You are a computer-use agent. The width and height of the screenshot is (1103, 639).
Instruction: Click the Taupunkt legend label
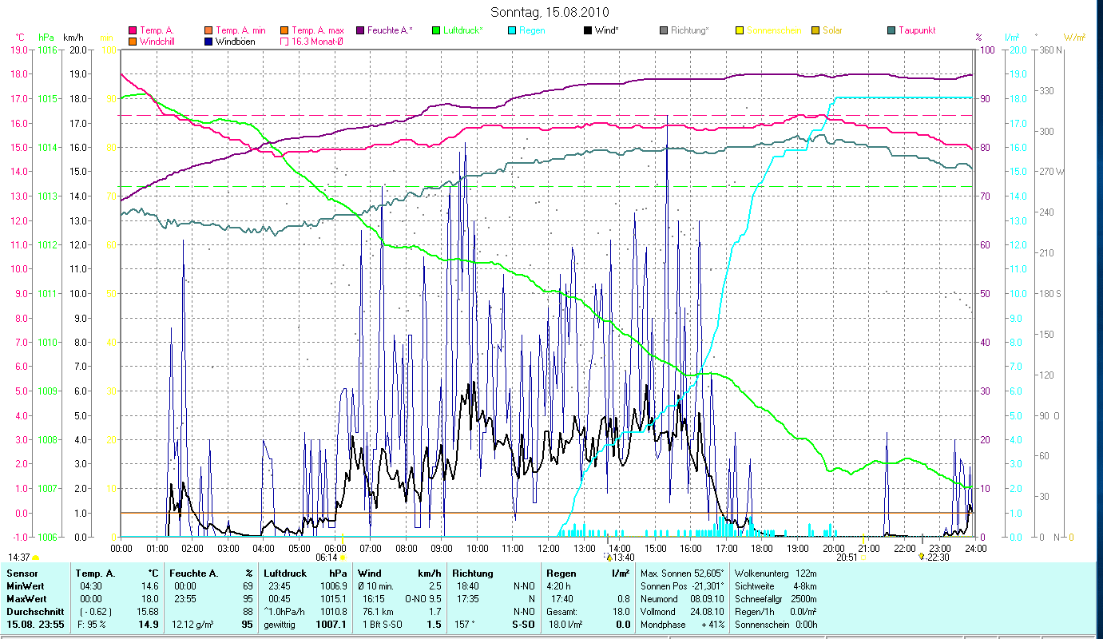point(916,30)
